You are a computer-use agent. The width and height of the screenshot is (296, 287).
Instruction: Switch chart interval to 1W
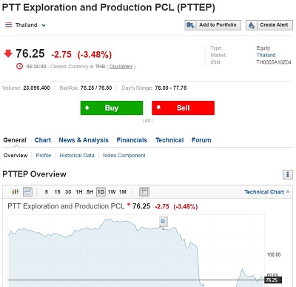coord(112,192)
